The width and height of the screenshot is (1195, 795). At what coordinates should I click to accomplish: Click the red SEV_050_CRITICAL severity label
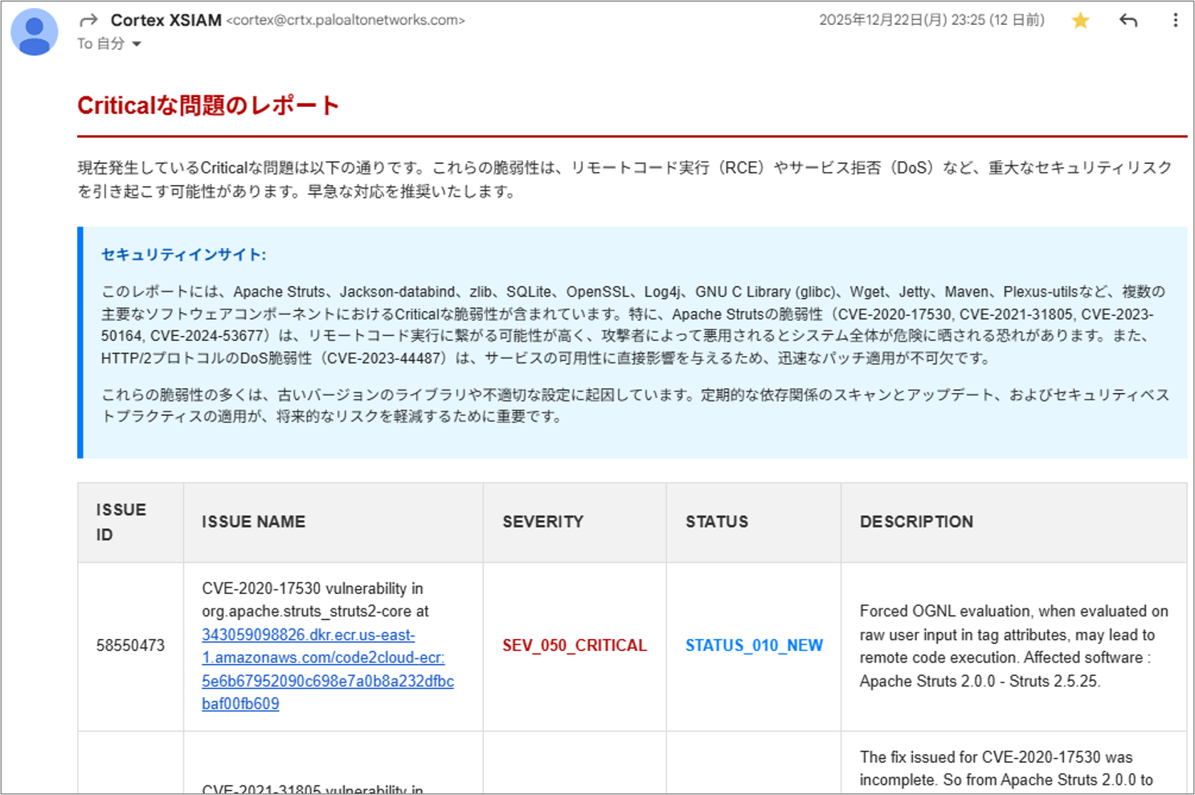pyautogui.click(x=575, y=645)
